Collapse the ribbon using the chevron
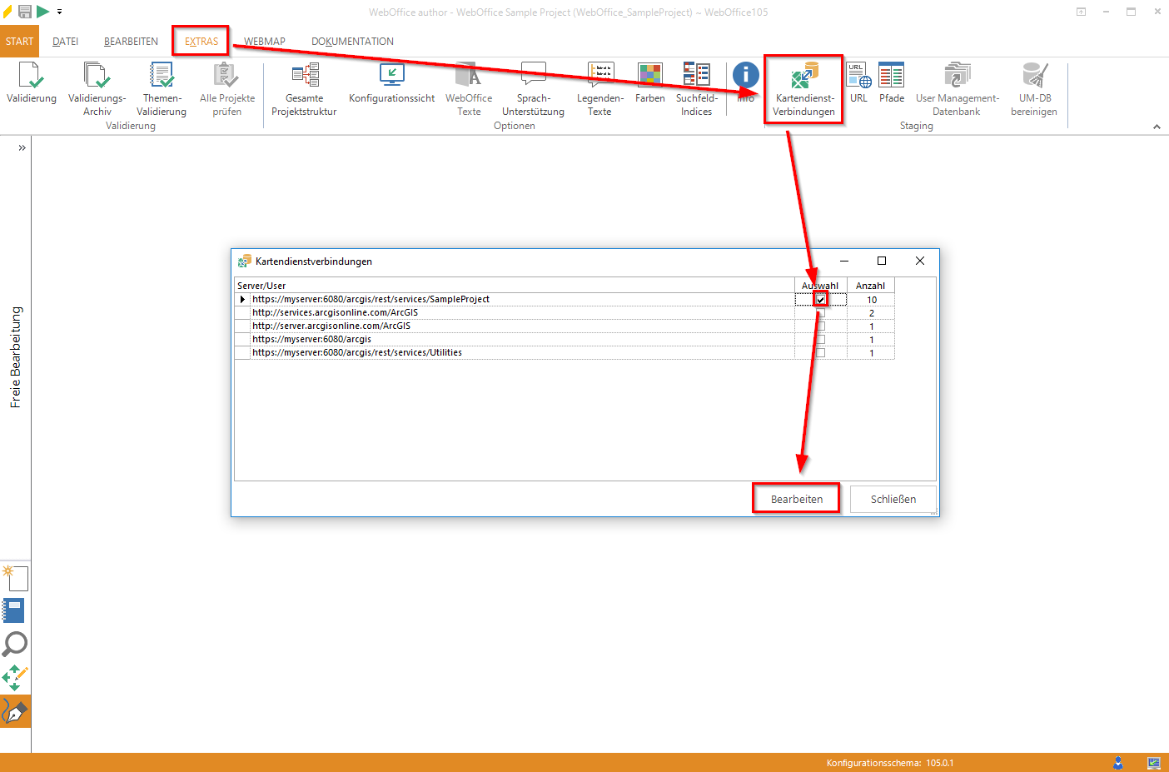The width and height of the screenshot is (1169, 772). click(x=1157, y=127)
